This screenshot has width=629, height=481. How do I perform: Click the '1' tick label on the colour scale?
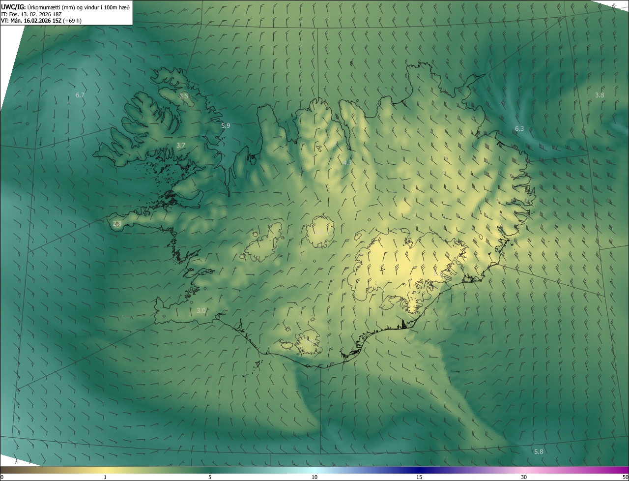coord(105,477)
